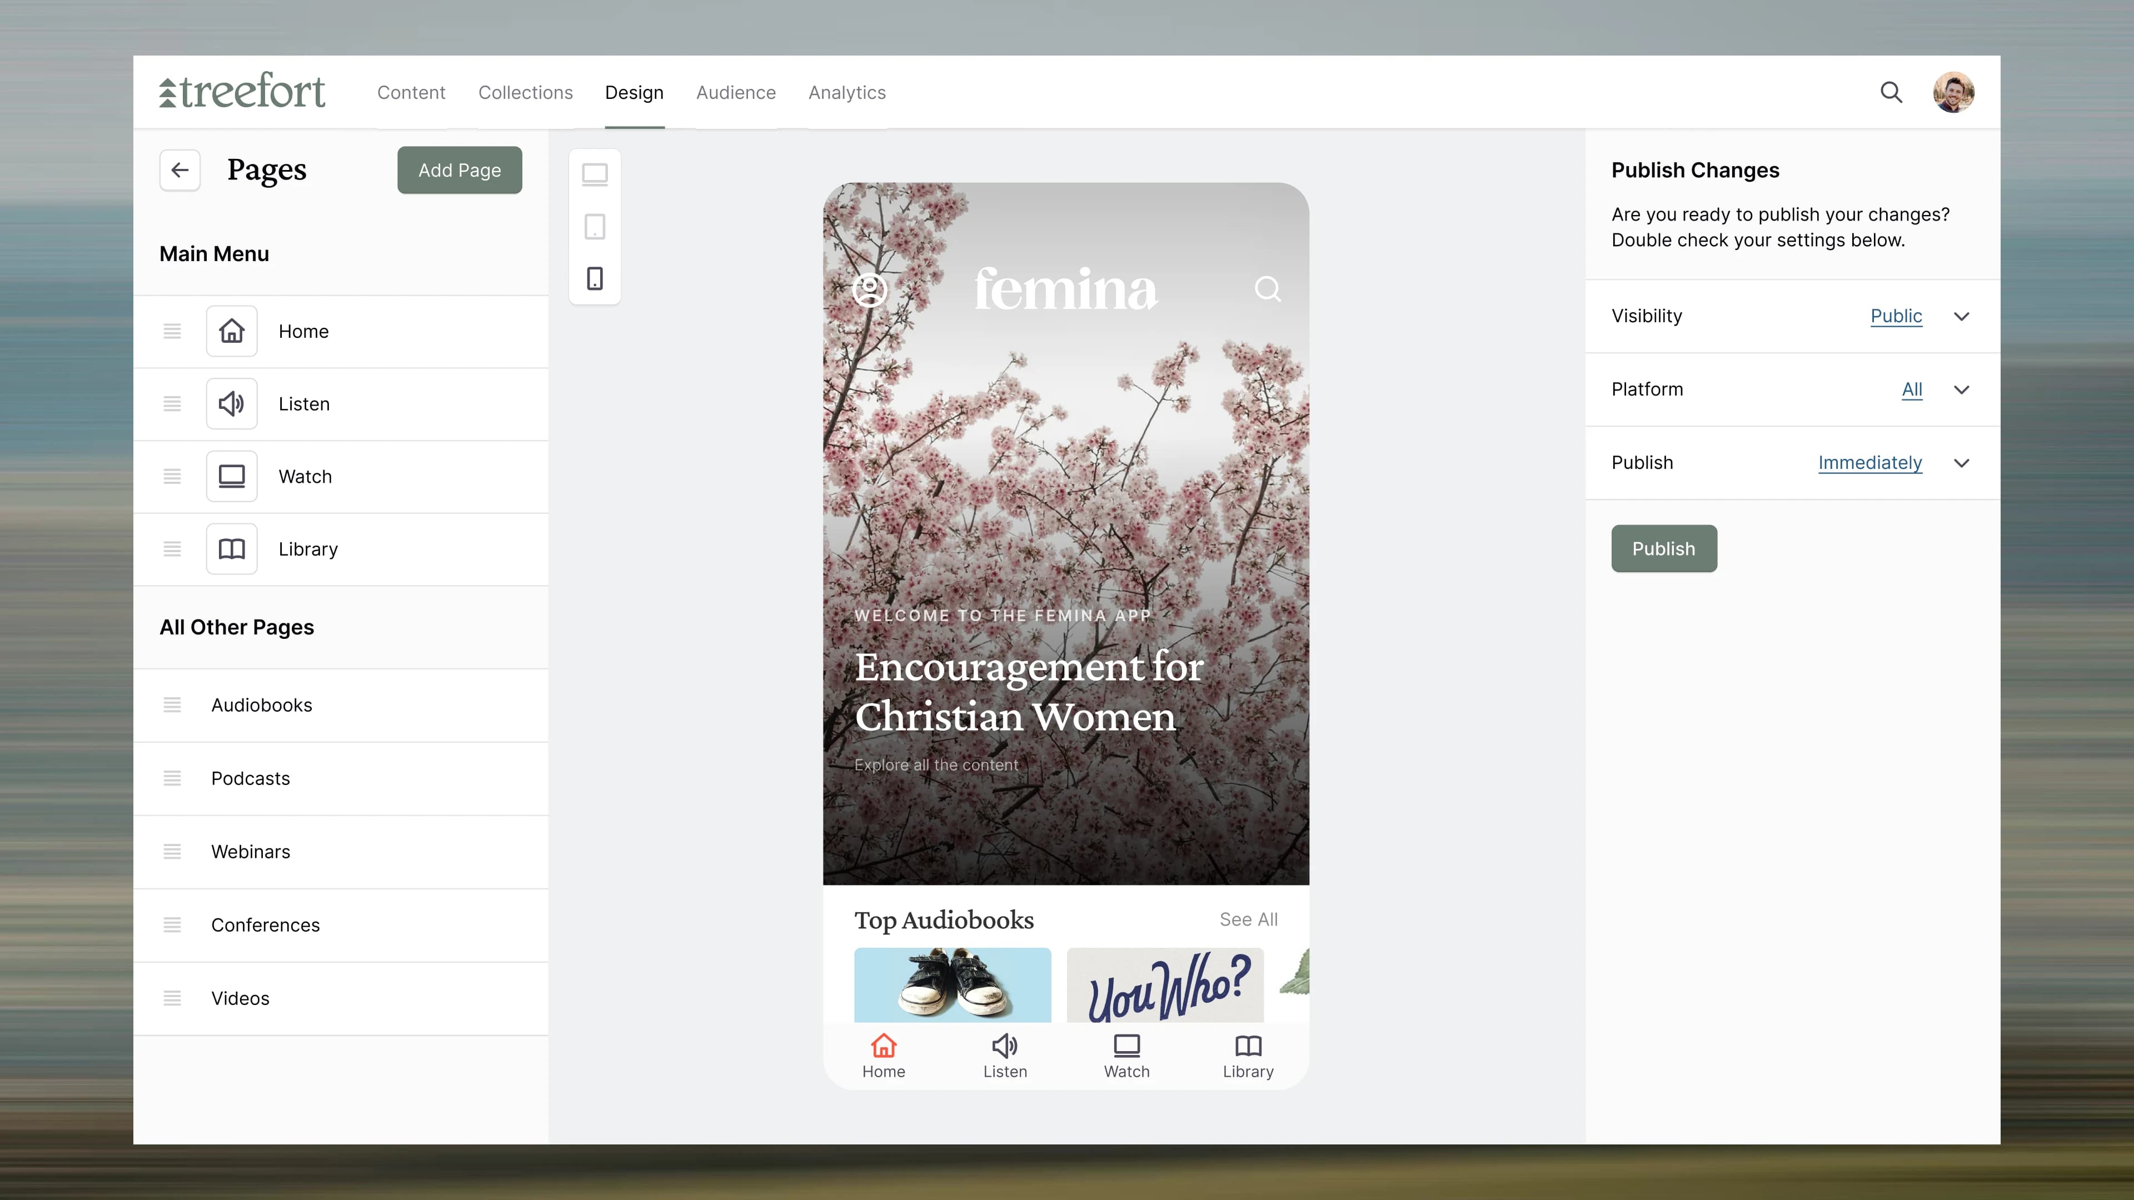Image resolution: width=2134 pixels, height=1200 pixels.
Task: Click the Watch page laptop icon
Action: [232, 476]
